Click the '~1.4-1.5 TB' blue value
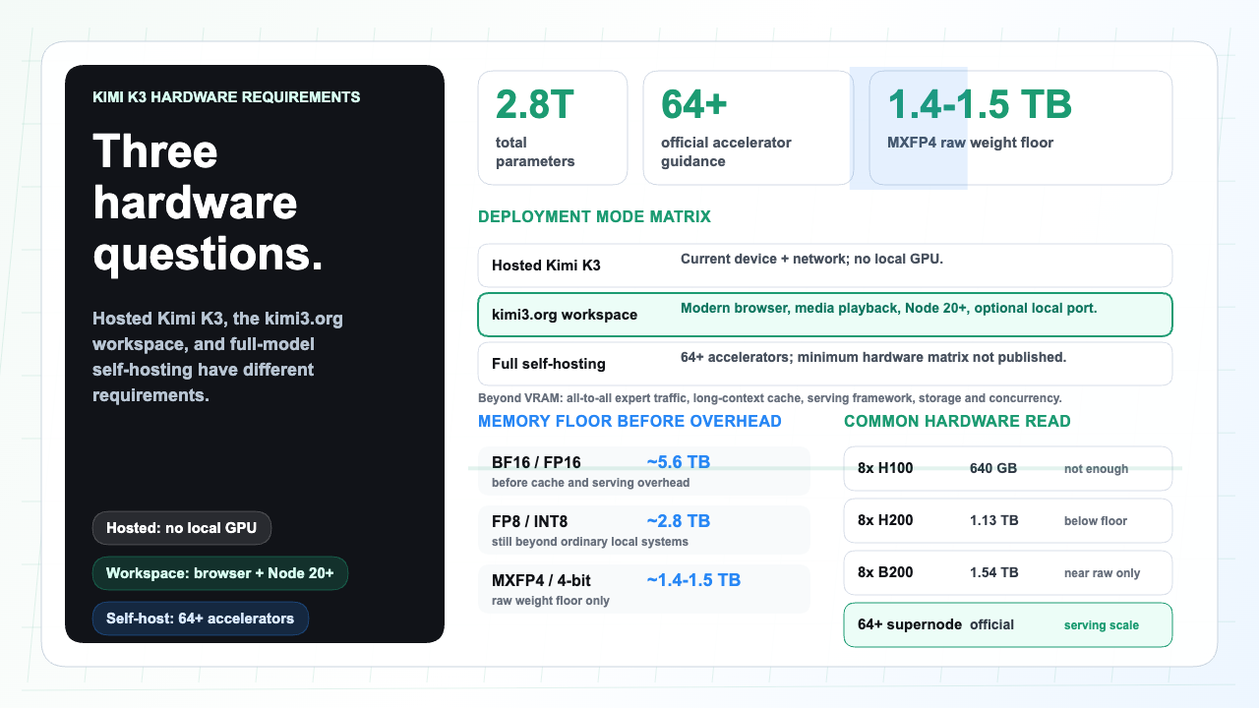The height and width of the screenshot is (708, 1259). [693, 580]
